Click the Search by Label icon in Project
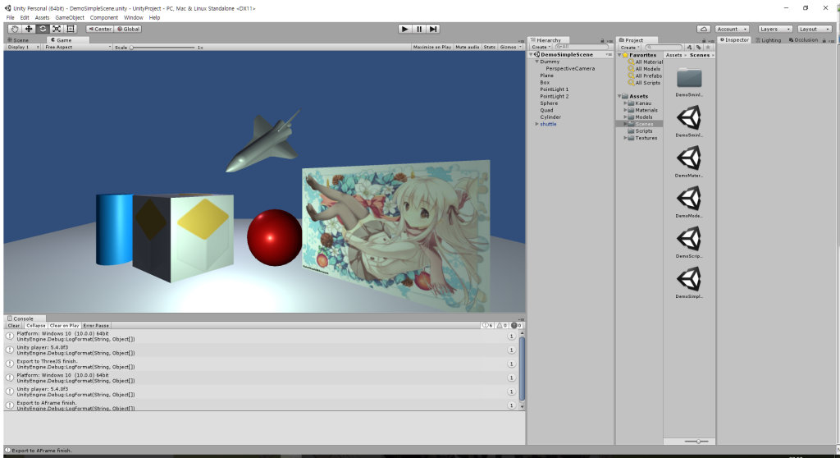840x458 pixels. (x=699, y=47)
